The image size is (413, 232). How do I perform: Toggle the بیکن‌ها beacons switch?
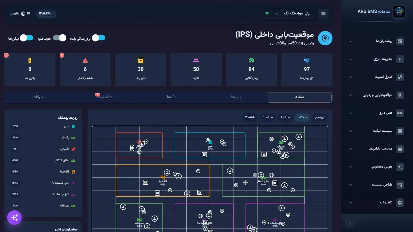point(27,38)
